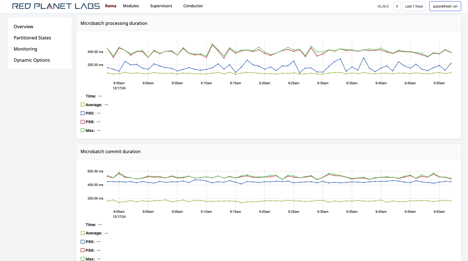
Task: Toggle P90 series in processing duration legend
Action: point(83,113)
